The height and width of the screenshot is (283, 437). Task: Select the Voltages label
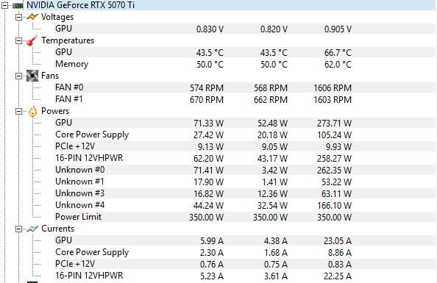pyautogui.click(x=57, y=17)
